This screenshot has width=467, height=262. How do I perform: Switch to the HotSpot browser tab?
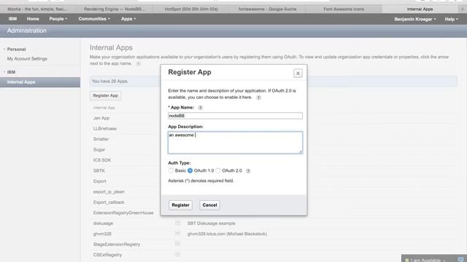tap(191, 9)
